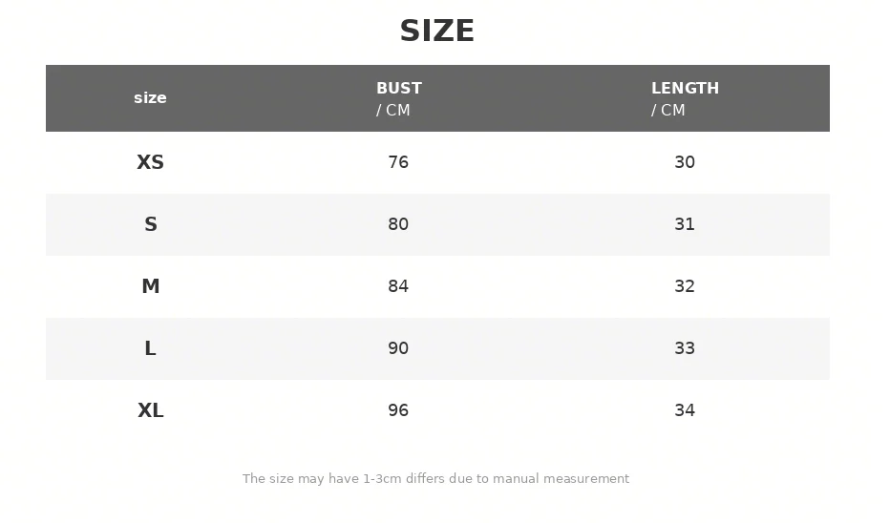
Task: Click the length value 30
Action: point(685,162)
